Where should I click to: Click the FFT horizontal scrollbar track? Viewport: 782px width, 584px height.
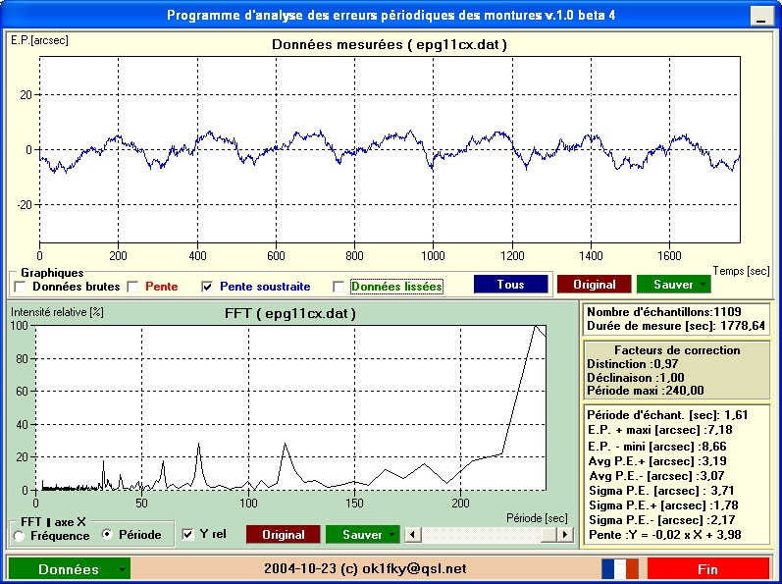click(481, 535)
